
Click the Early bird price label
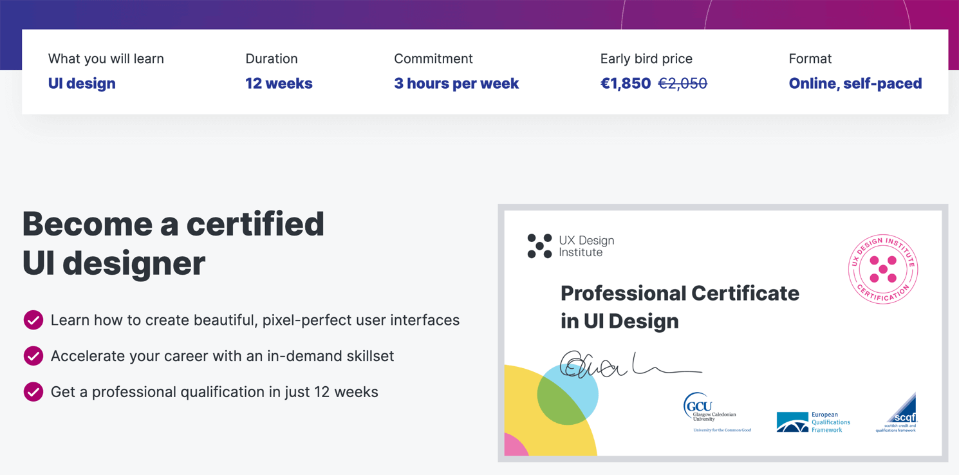pyautogui.click(x=646, y=59)
